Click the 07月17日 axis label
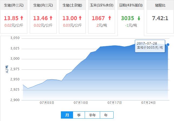This screenshot has height=121, width=174. click(115, 103)
